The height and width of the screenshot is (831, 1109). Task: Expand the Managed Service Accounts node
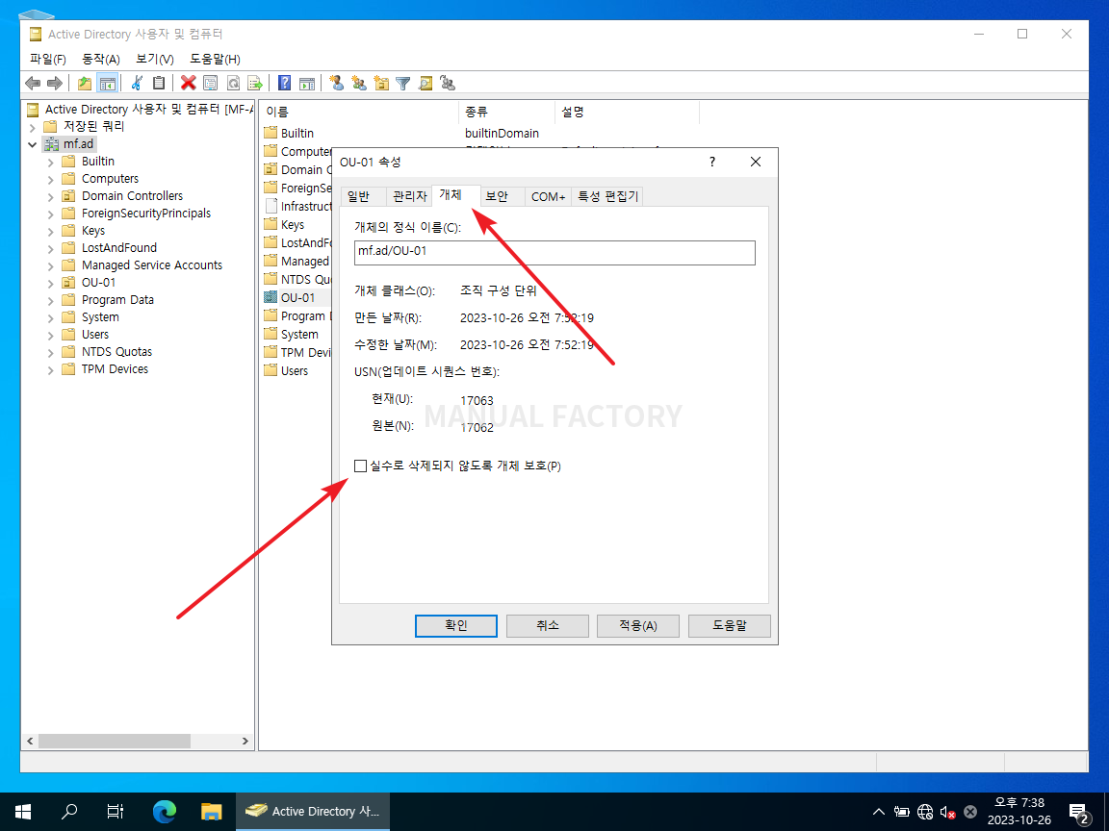[x=50, y=265]
